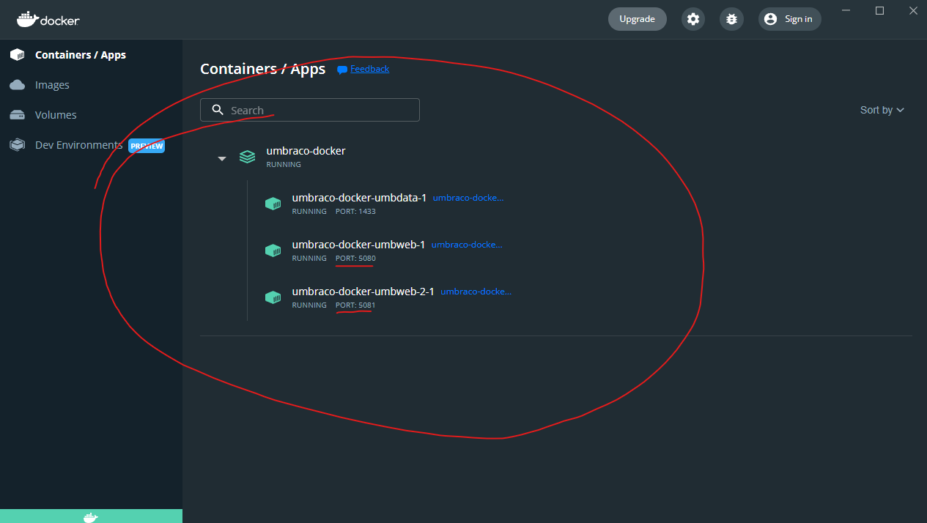Click the umbraco-docker-umbdata-1 container icon
Image resolution: width=927 pixels, height=523 pixels.
click(x=273, y=204)
